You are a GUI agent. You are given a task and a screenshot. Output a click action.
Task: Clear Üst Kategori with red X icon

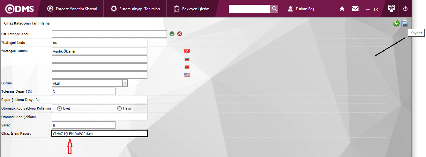click(x=180, y=34)
